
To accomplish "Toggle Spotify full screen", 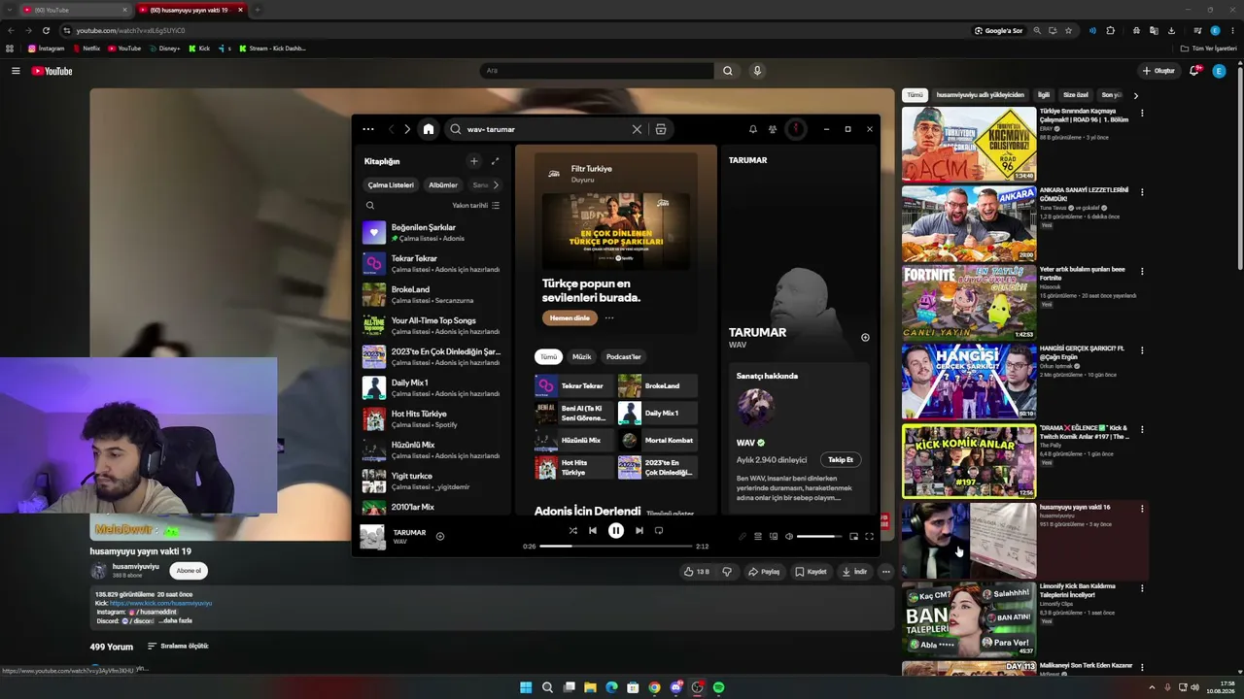I will 870,536.
